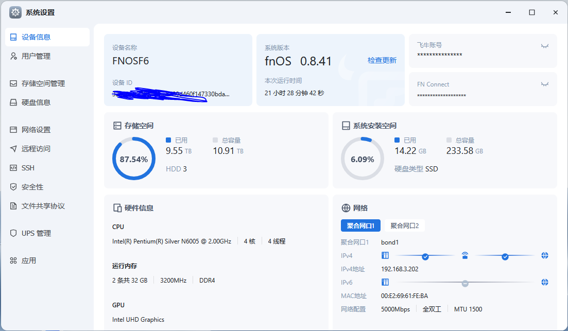Click the 远程访问 arrow icon
This screenshot has height=331, width=568.
point(13,148)
